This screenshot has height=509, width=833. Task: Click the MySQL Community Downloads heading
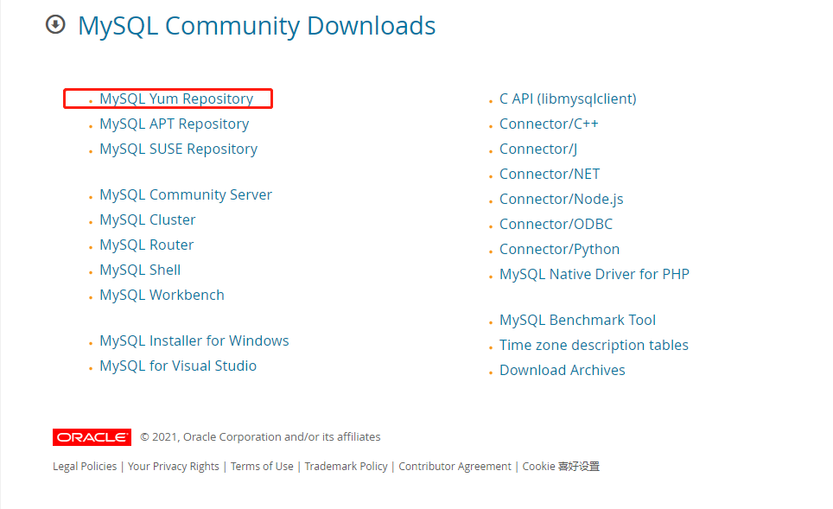point(257,26)
